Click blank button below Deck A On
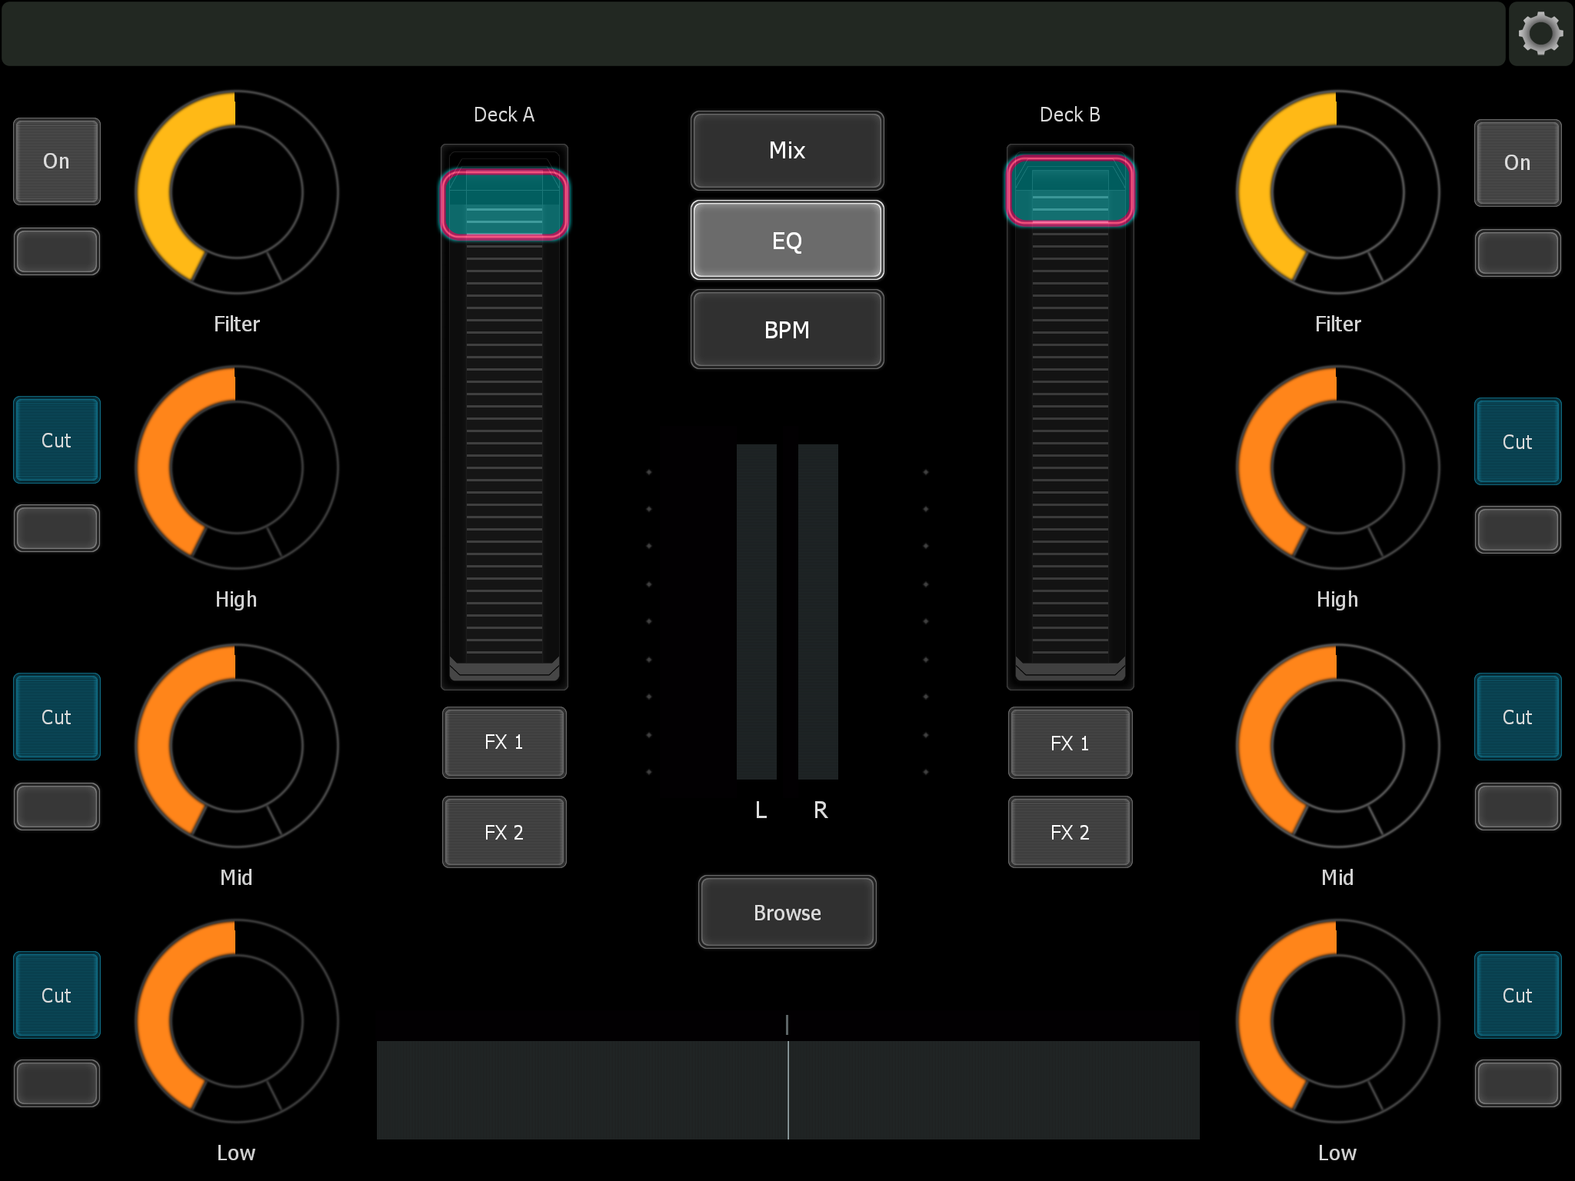 pyautogui.click(x=57, y=251)
